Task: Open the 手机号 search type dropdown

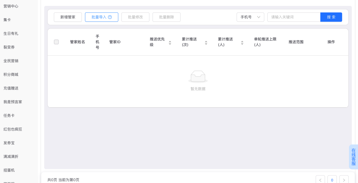Action: [x=250, y=17]
